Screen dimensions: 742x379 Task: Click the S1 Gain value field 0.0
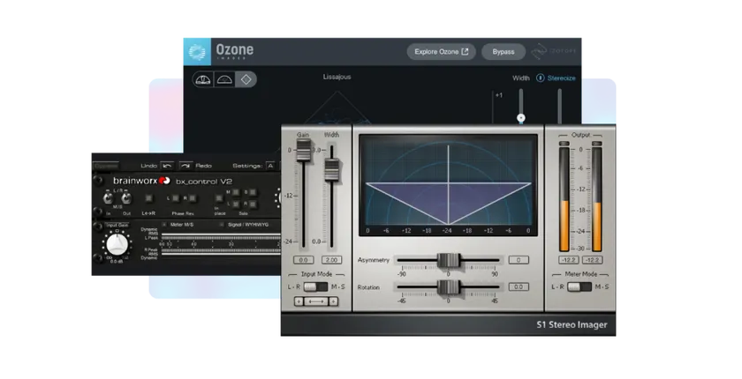pos(303,260)
